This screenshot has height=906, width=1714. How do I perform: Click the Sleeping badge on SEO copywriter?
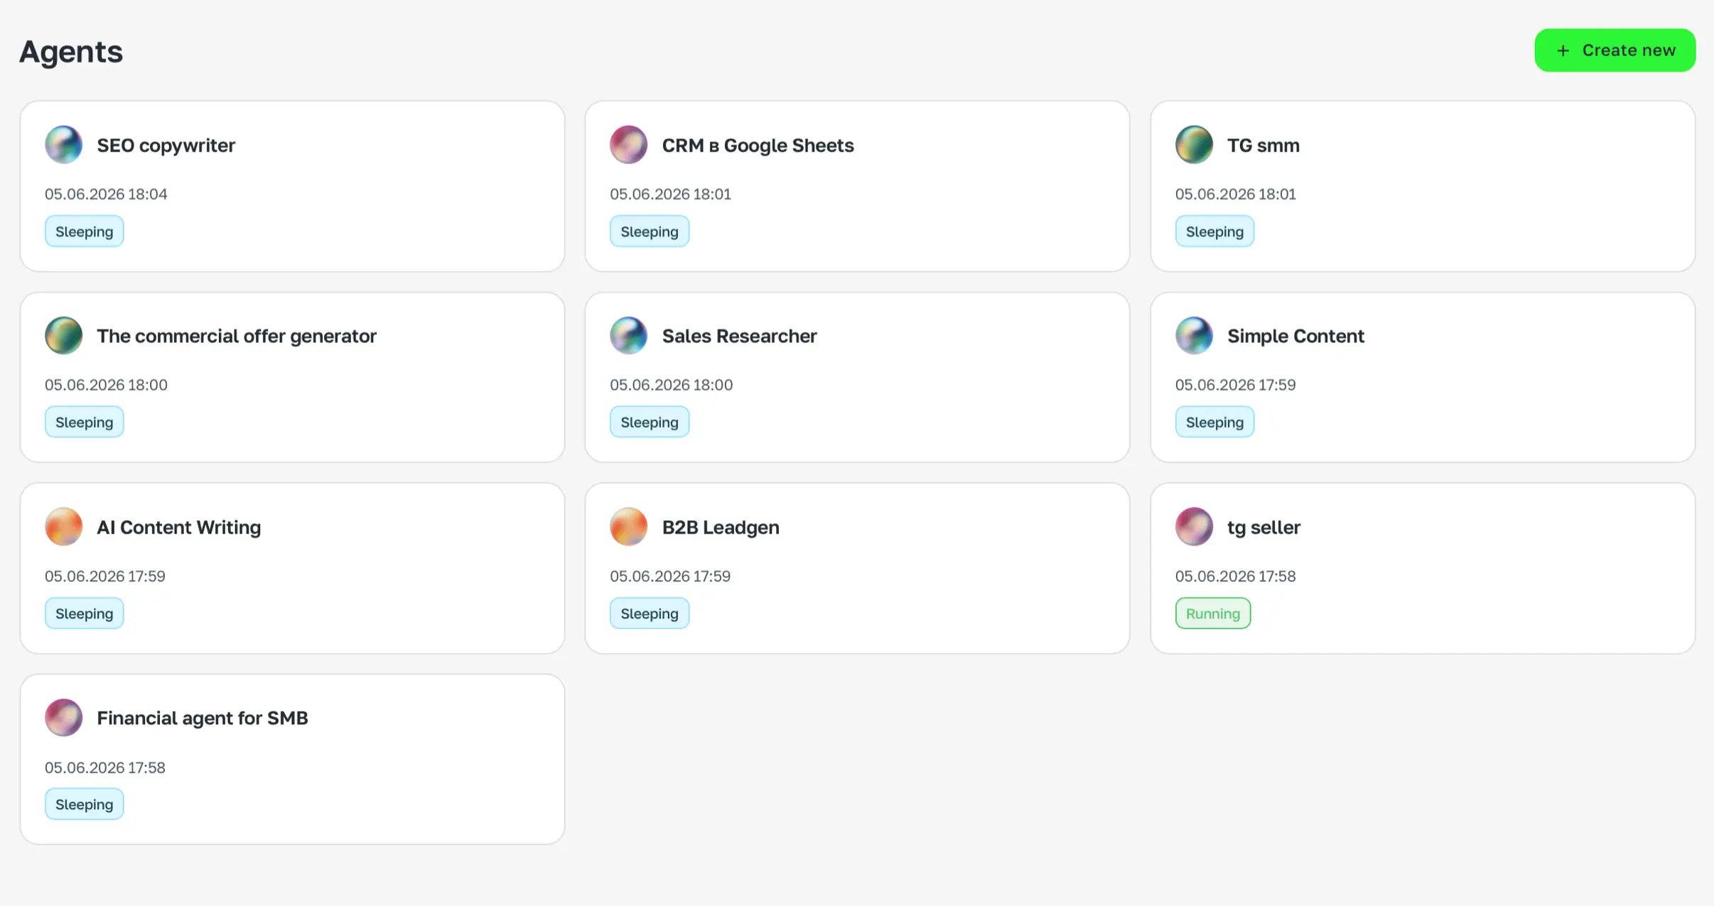pos(84,231)
